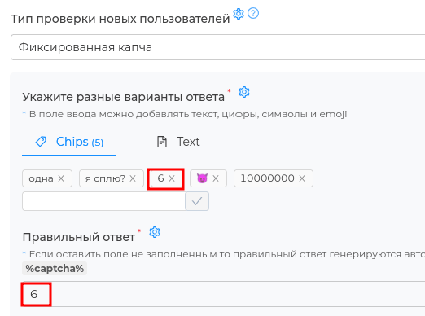Click the document icon on Text tab
The height and width of the screenshot is (316, 425).
pyautogui.click(x=162, y=142)
